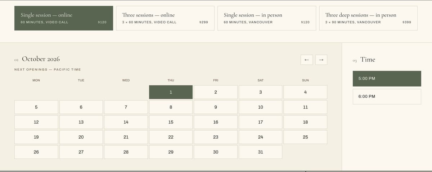Choose Three sessions — online package
The image size is (432, 172).
click(165, 18)
